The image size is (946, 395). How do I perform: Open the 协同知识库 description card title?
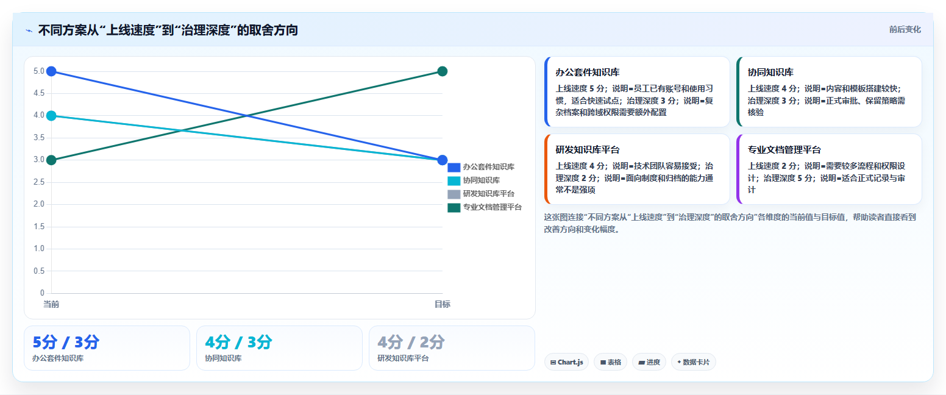coord(770,73)
